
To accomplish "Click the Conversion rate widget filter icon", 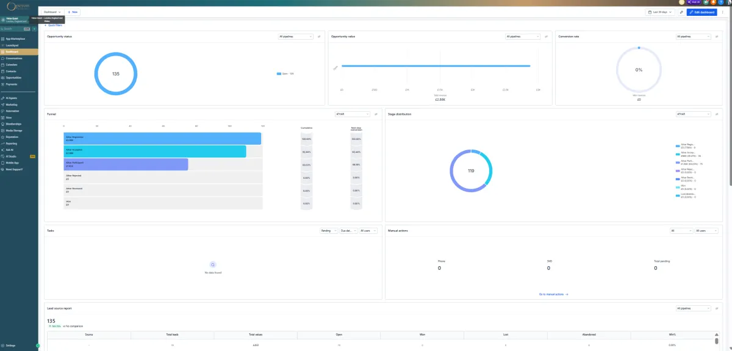I will [x=717, y=37].
